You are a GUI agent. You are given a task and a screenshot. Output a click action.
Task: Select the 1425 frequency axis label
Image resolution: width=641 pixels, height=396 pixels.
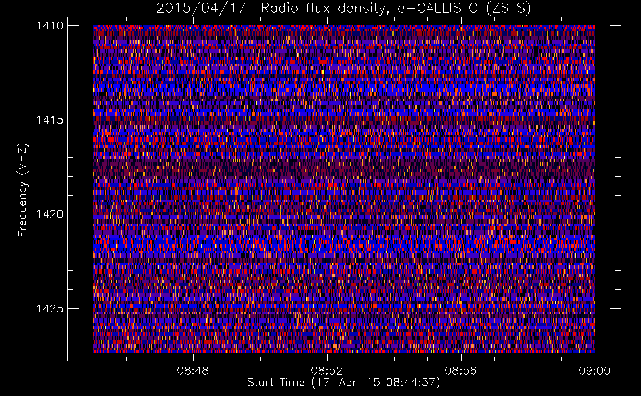[50, 308]
